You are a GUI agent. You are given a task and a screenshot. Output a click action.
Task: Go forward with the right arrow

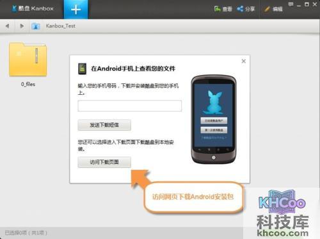tap(22, 26)
